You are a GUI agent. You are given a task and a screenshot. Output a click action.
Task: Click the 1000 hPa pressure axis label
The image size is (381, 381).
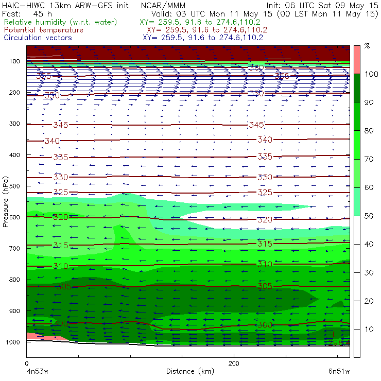pyautogui.click(x=13, y=342)
